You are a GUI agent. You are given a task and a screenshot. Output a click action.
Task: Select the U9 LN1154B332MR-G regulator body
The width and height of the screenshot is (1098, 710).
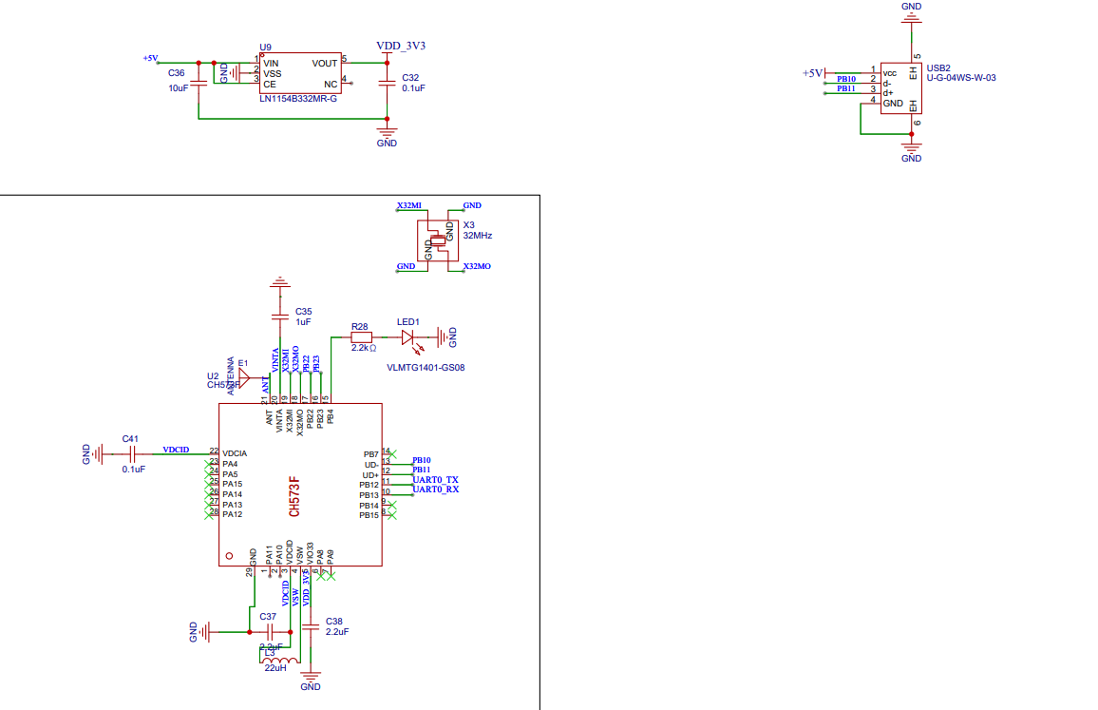(301, 72)
